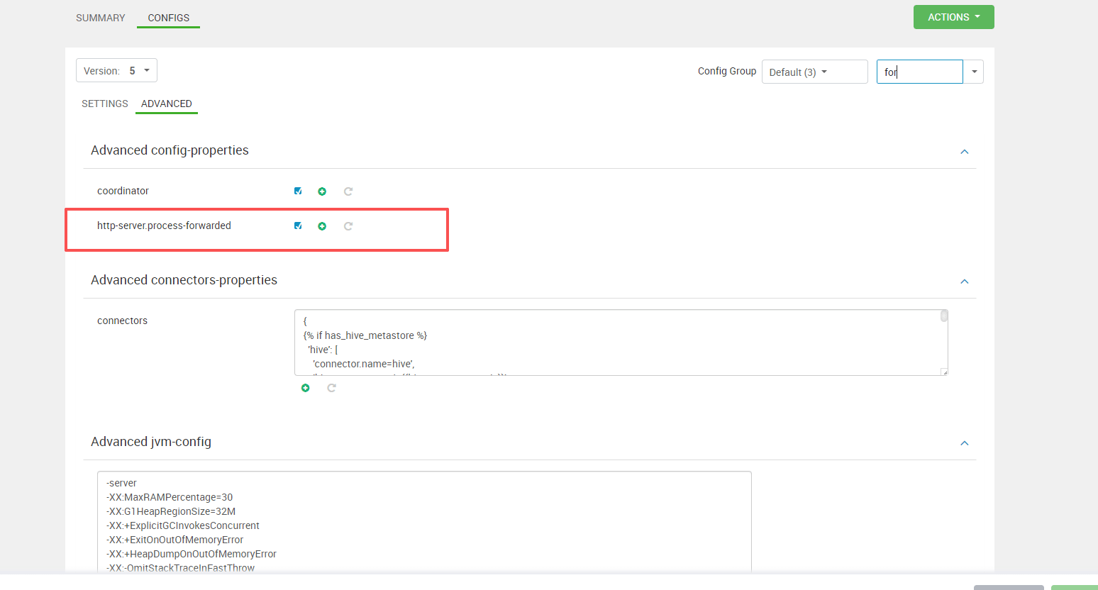This screenshot has height=590, width=1098.
Task: Click into the property filter search field
Action: [919, 72]
